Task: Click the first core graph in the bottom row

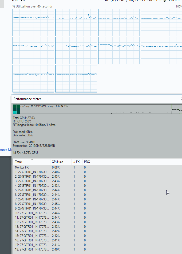Action: [x=33, y=79]
